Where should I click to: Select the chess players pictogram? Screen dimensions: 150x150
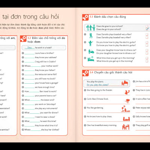(x=126, y=118)
